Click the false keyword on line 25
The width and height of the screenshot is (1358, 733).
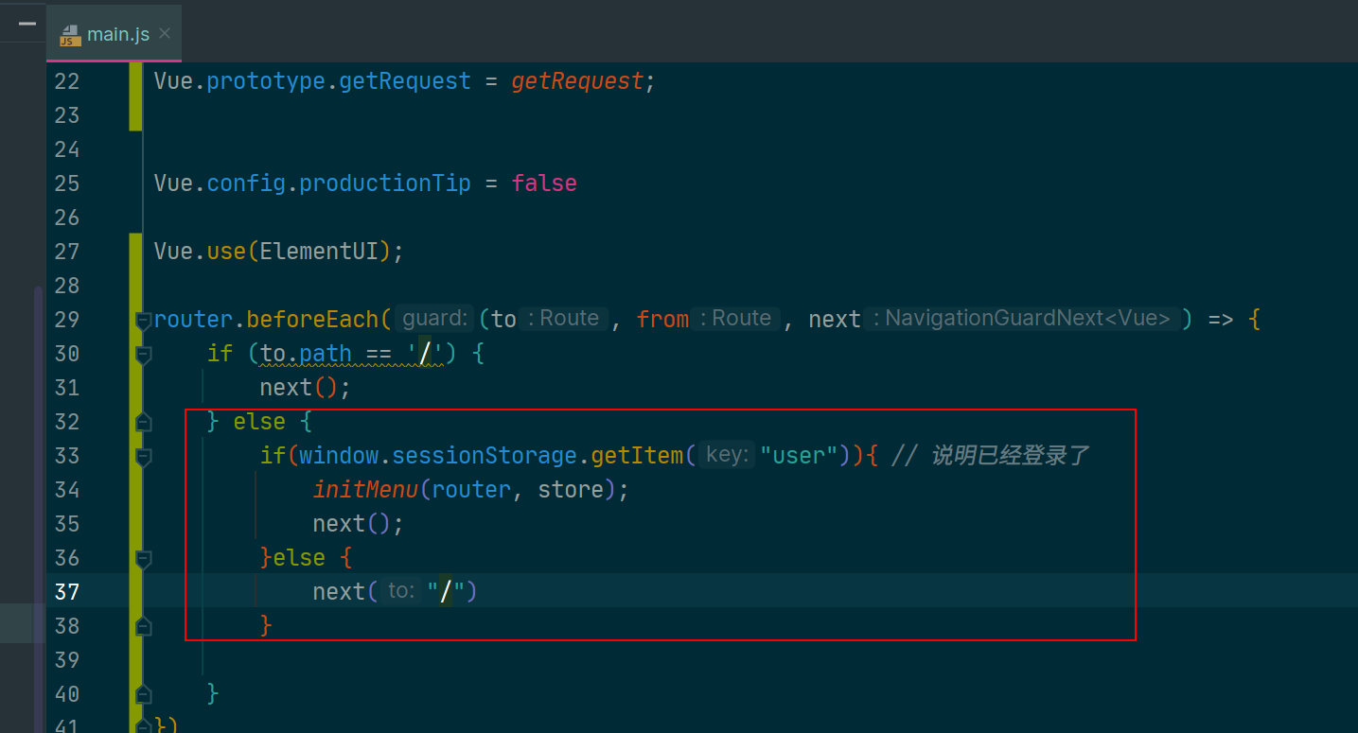pos(544,183)
